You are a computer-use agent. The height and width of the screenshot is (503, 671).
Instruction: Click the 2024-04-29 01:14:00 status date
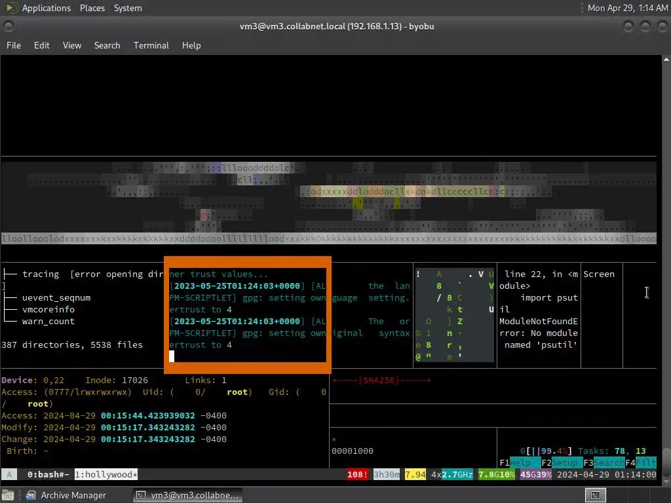(x=606, y=474)
